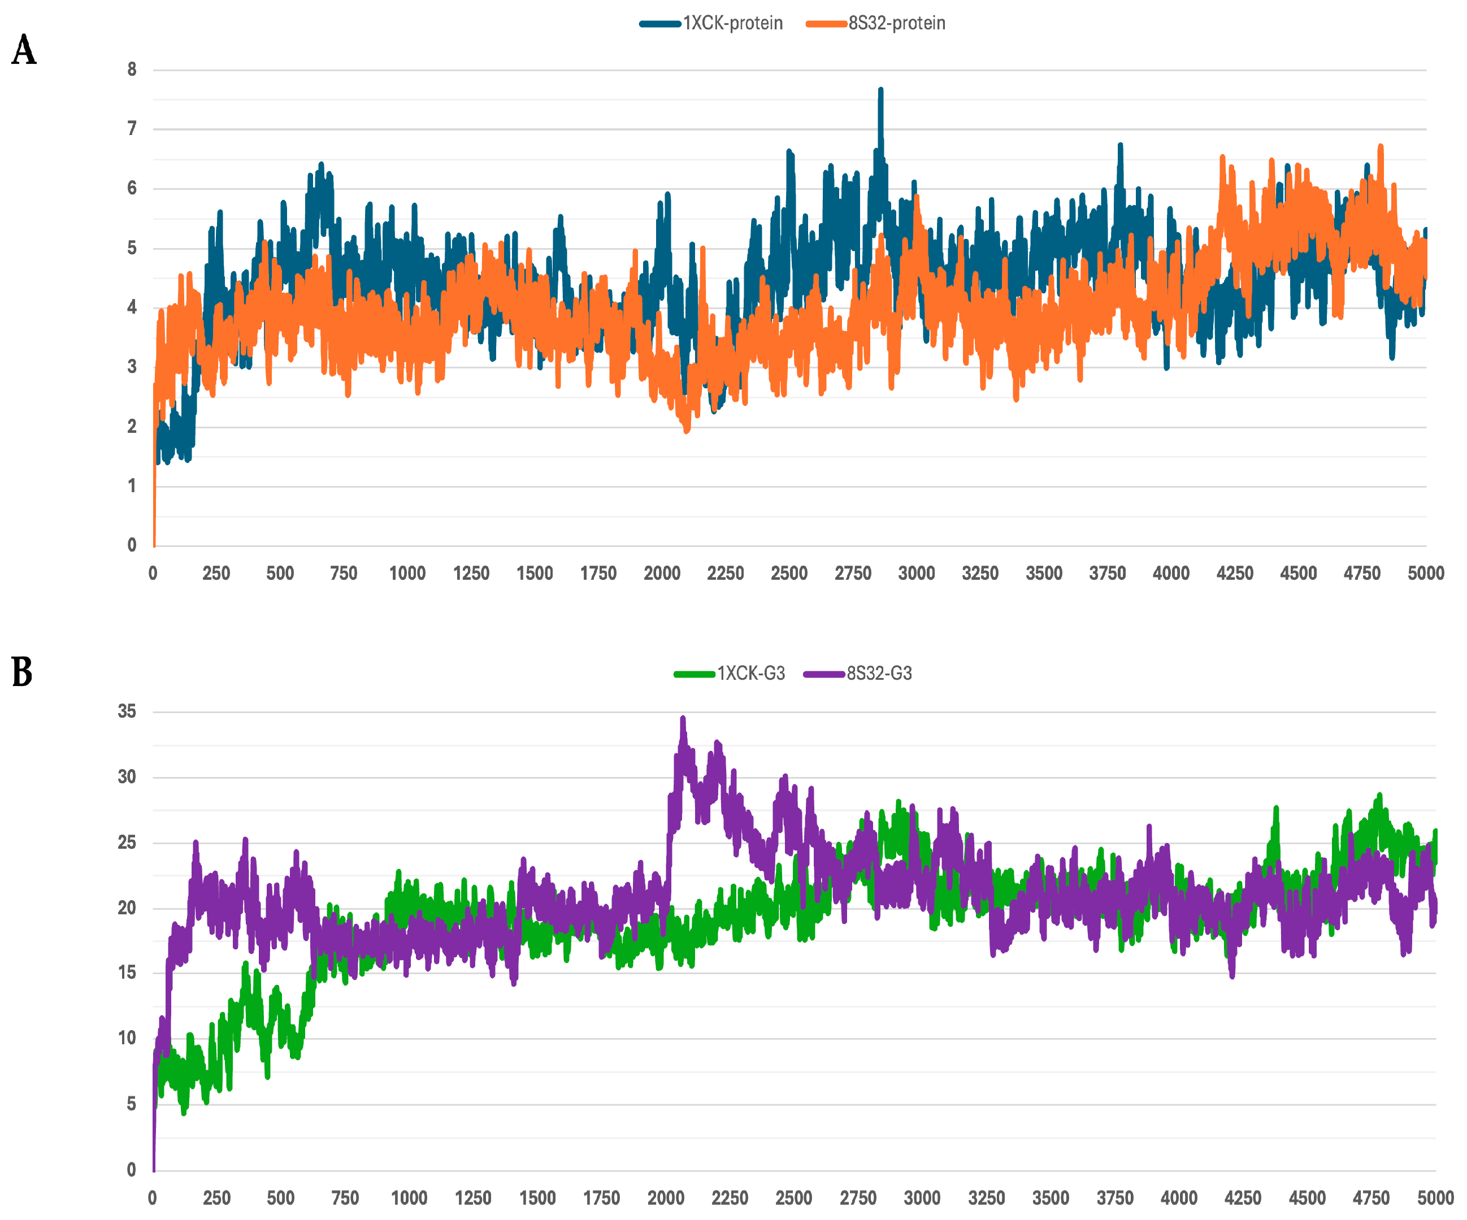Screen dimensions: 1467x1220
Task: Select the 1XCK-G3 legend label
Action: coord(751,674)
